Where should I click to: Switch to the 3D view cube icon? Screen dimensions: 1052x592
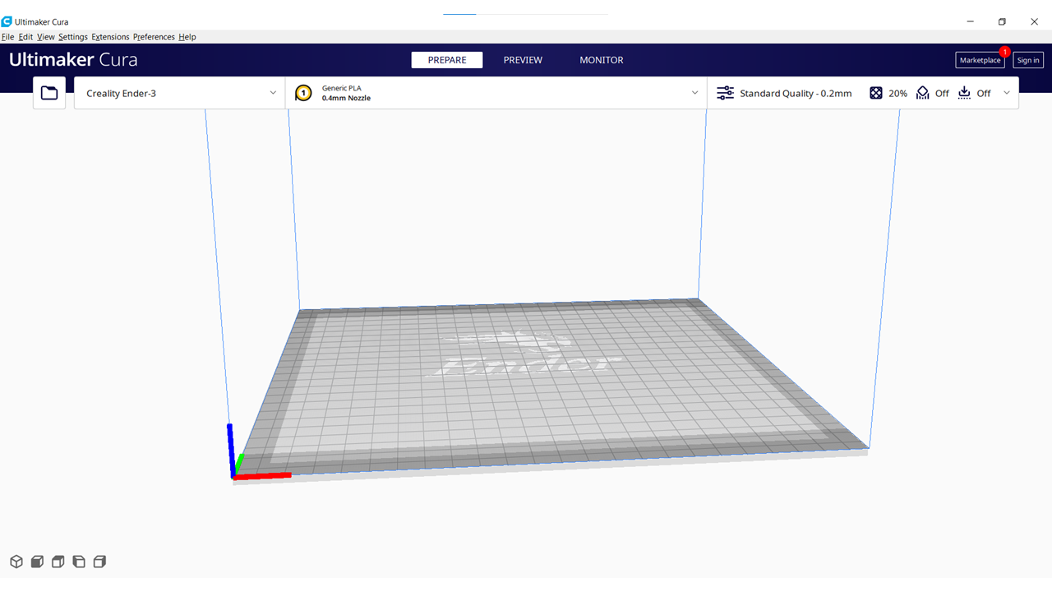pos(16,562)
